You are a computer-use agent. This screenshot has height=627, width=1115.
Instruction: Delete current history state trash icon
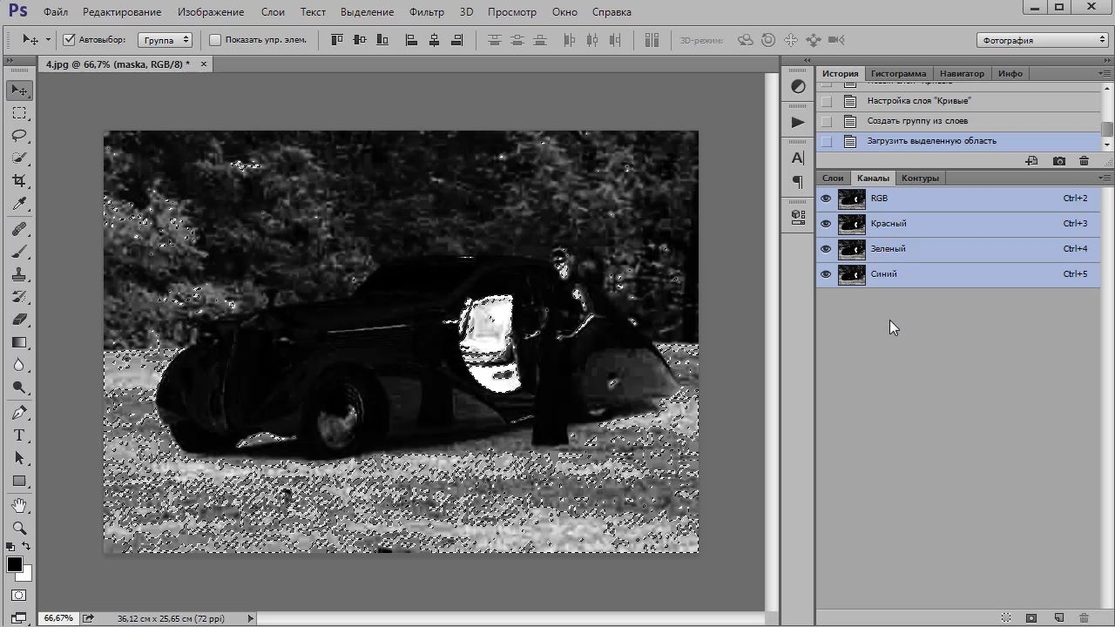(x=1084, y=161)
